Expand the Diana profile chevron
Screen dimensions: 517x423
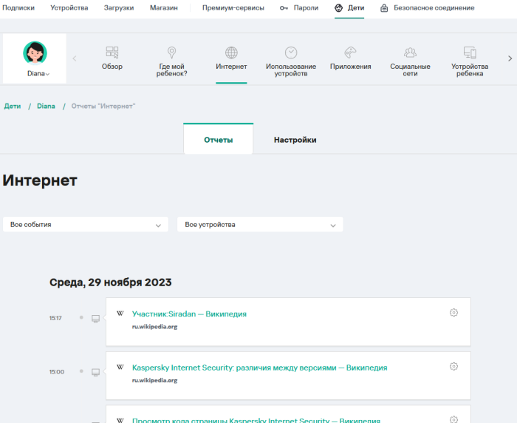[47, 74]
